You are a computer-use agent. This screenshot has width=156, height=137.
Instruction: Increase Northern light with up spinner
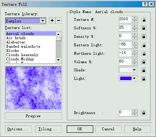134,52
